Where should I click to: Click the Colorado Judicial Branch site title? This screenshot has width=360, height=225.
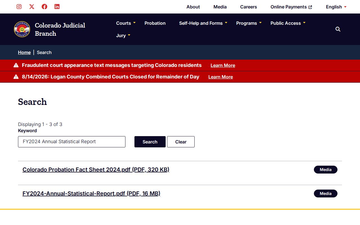pos(60,29)
